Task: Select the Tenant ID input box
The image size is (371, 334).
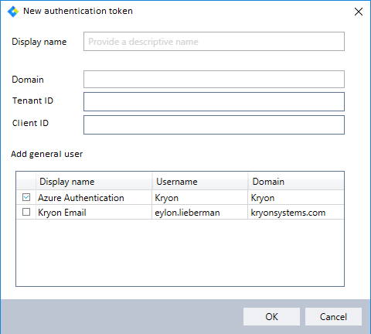Action: click(x=214, y=101)
